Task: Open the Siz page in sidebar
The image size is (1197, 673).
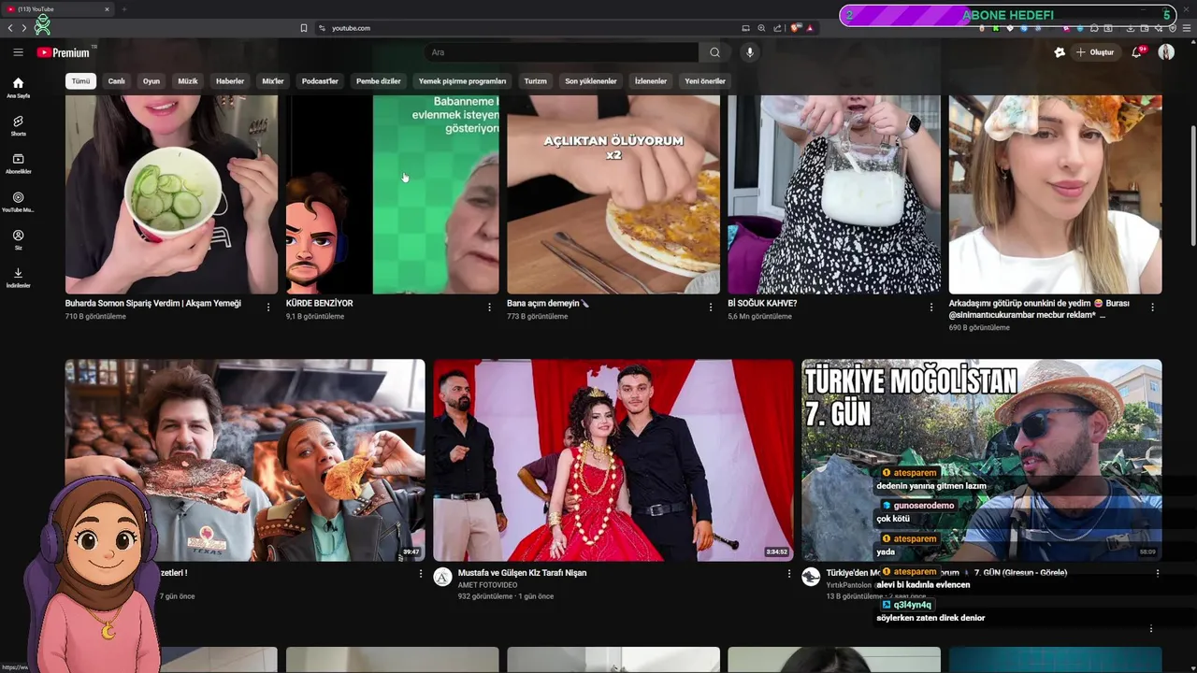Action: [x=18, y=240]
